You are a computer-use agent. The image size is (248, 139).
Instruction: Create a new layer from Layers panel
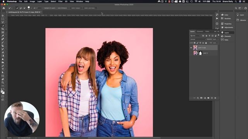coord(212,98)
